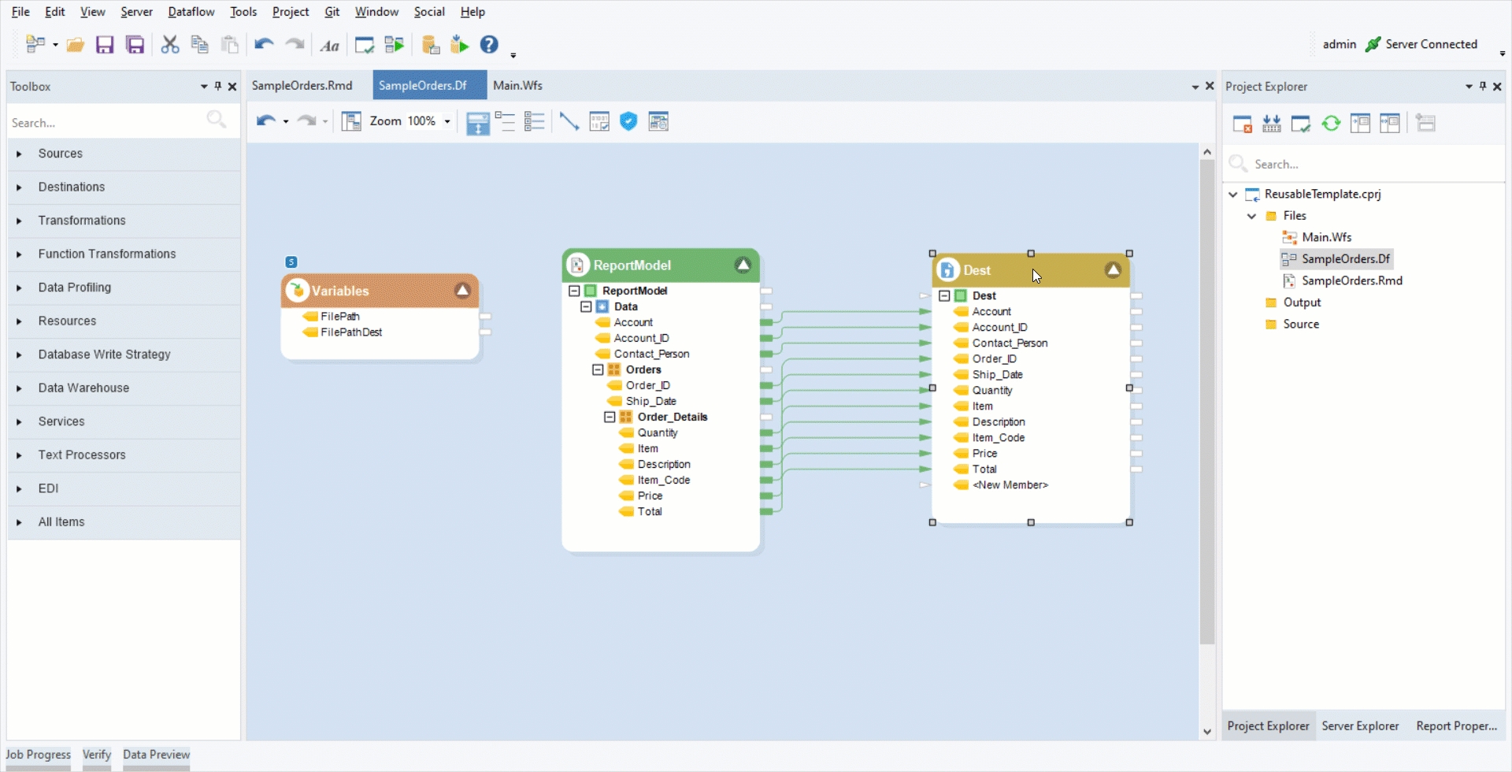
Task: Collapse the ReportModel object using its triangle button
Action: click(743, 265)
